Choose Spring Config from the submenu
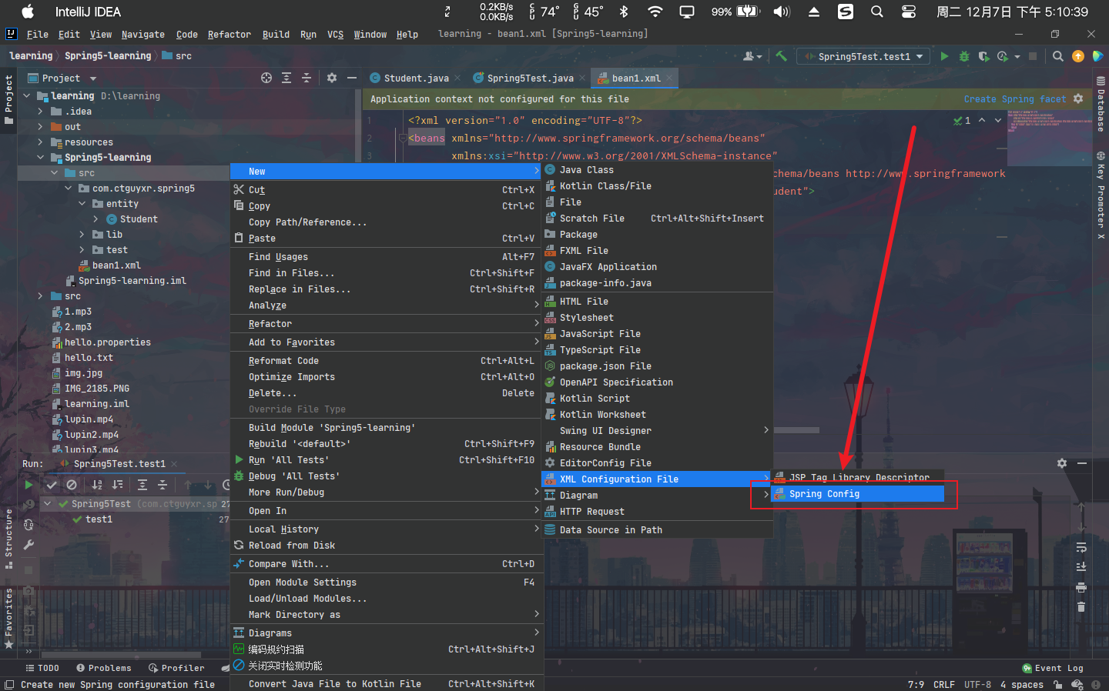This screenshot has width=1109, height=691. pyautogui.click(x=858, y=493)
